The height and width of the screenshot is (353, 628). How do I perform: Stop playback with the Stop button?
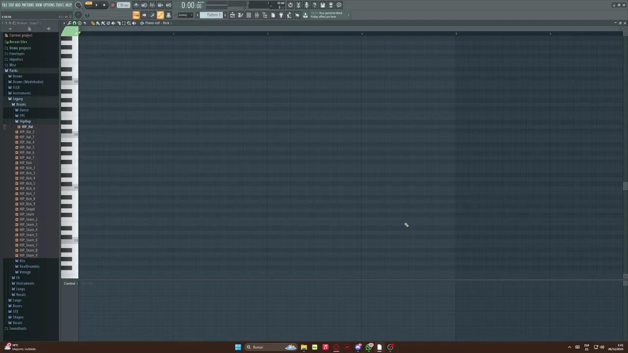pos(104,5)
